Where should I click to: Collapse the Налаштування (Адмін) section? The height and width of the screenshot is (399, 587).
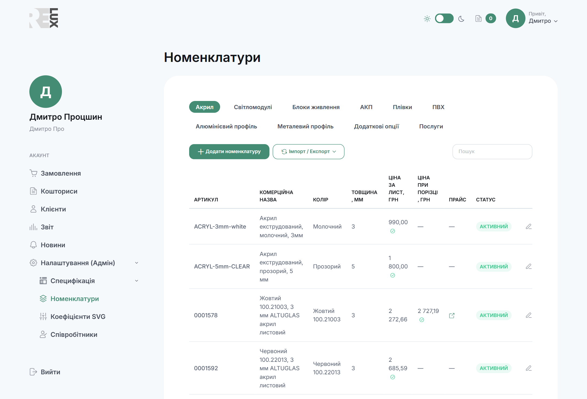click(136, 263)
